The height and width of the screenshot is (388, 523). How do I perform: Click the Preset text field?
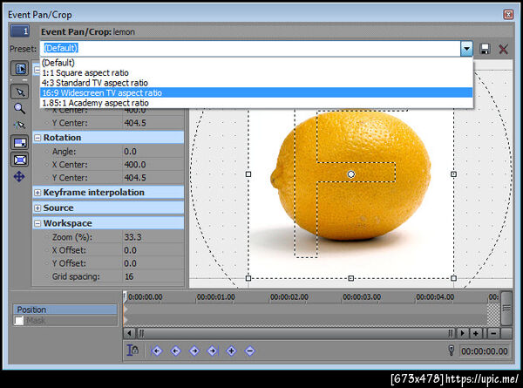click(x=250, y=49)
